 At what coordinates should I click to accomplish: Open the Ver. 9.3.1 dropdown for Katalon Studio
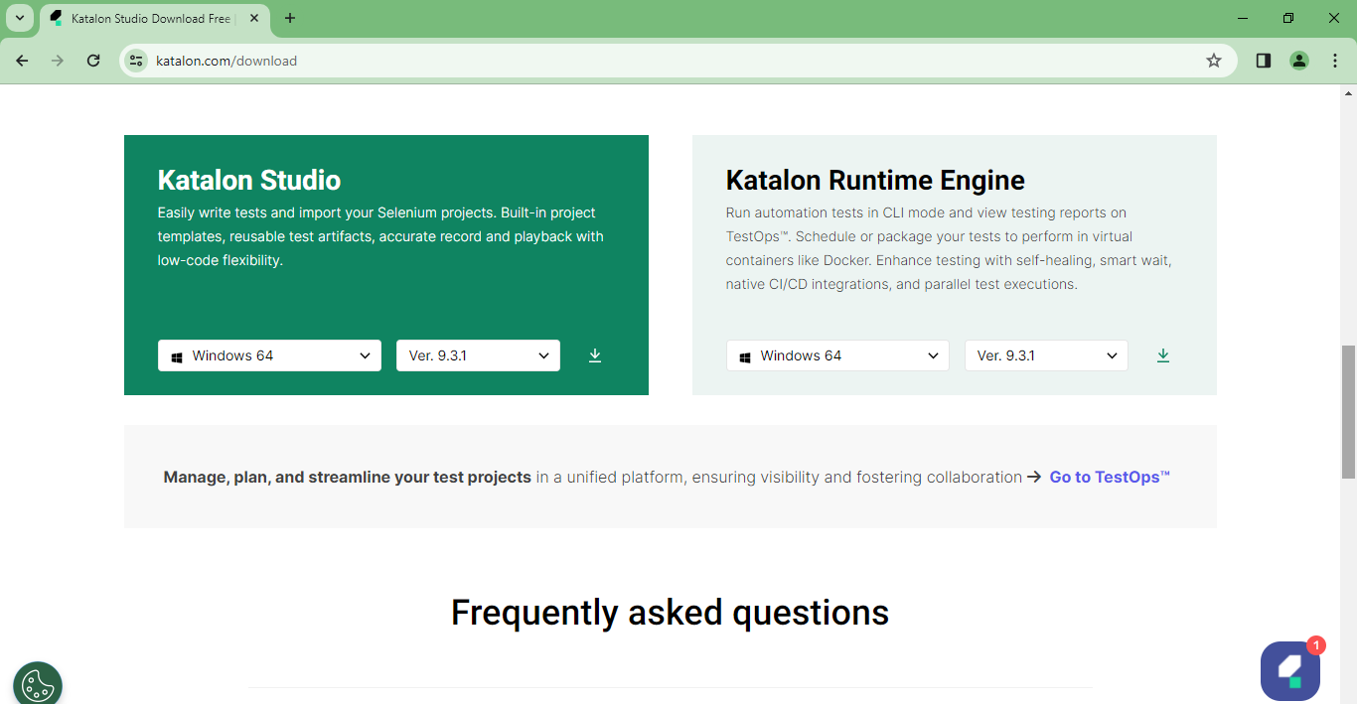click(478, 354)
